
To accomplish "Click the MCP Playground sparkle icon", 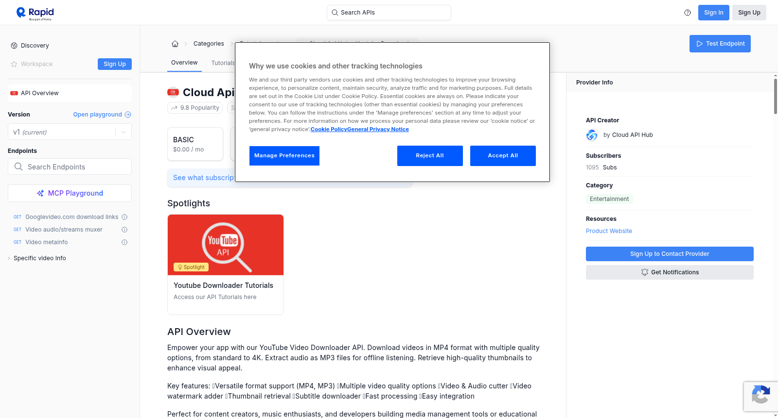I will coord(40,193).
